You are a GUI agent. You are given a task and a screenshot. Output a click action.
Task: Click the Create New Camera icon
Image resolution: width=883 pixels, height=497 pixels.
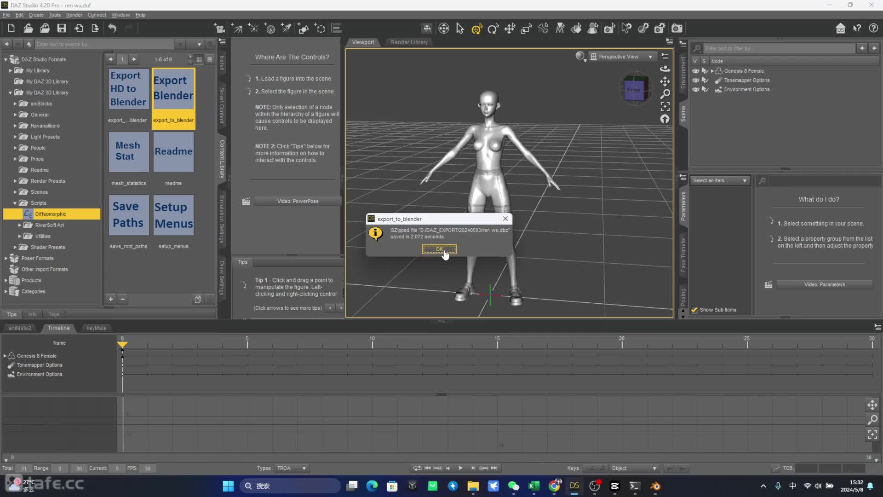pos(219,29)
